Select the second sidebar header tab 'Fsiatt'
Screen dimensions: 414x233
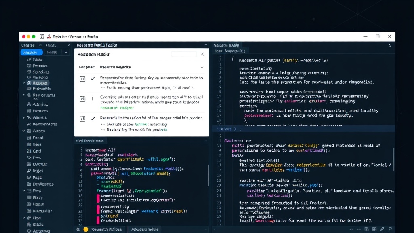(51, 45)
